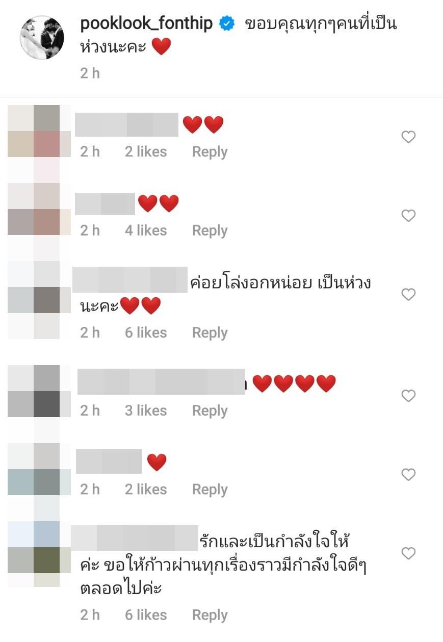The width and height of the screenshot is (443, 642).
Task: Reply to the ค่อยโล่งอกหน่อย comment
Action: [210, 332]
